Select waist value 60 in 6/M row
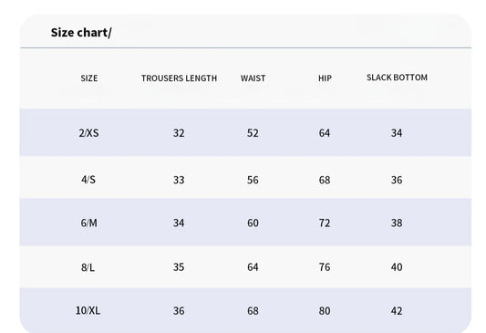The height and width of the screenshot is (333, 486). (253, 223)
